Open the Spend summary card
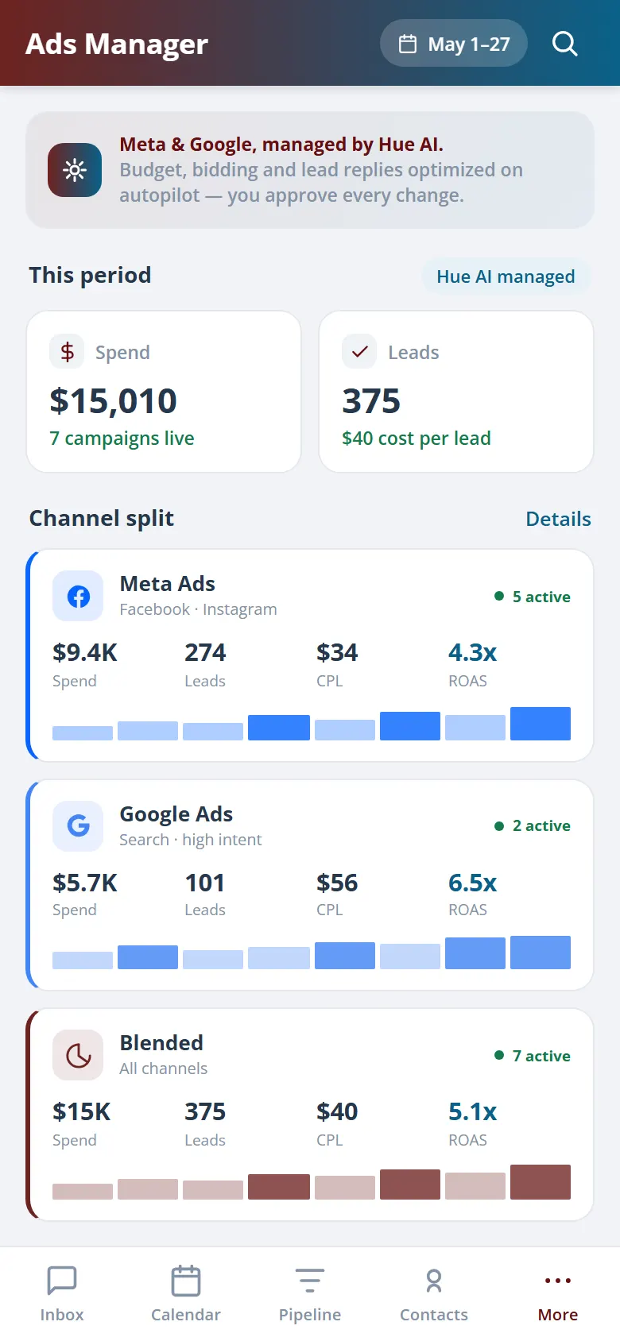The image size is (620, 1341). coord(164,392)
